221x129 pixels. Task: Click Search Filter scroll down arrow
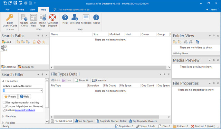(x=47, y=122)
